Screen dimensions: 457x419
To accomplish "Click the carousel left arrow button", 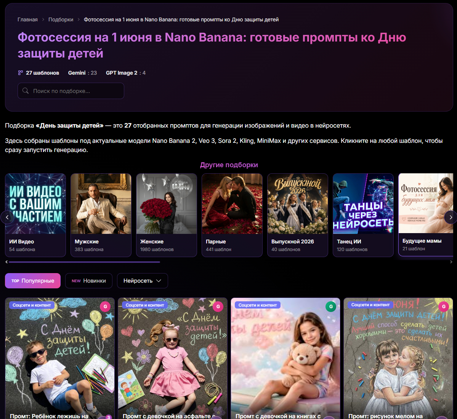I will (x=7, y=217).
